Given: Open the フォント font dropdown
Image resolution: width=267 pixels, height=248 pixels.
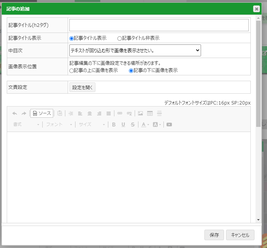Looking at the screenshot, I should 59,125.
